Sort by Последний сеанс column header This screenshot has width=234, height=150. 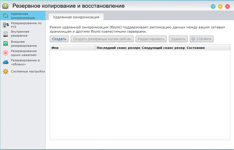118,48
